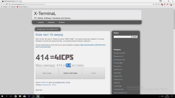Open the Полезное menu item
The height and width of the screenshot is (98, 175).
51,22
